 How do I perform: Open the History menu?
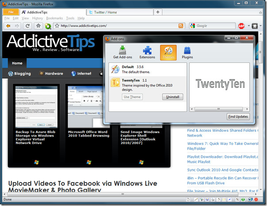click(x=38, y=18)
